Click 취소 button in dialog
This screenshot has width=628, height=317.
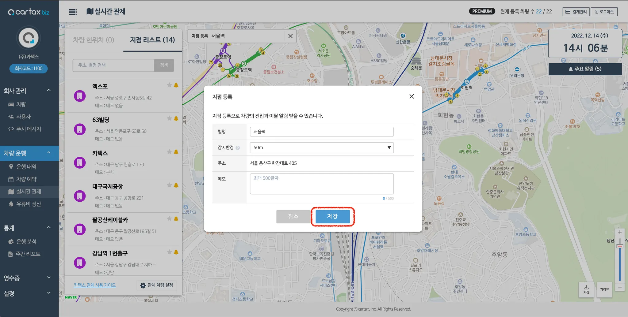[x=293, y=216]
